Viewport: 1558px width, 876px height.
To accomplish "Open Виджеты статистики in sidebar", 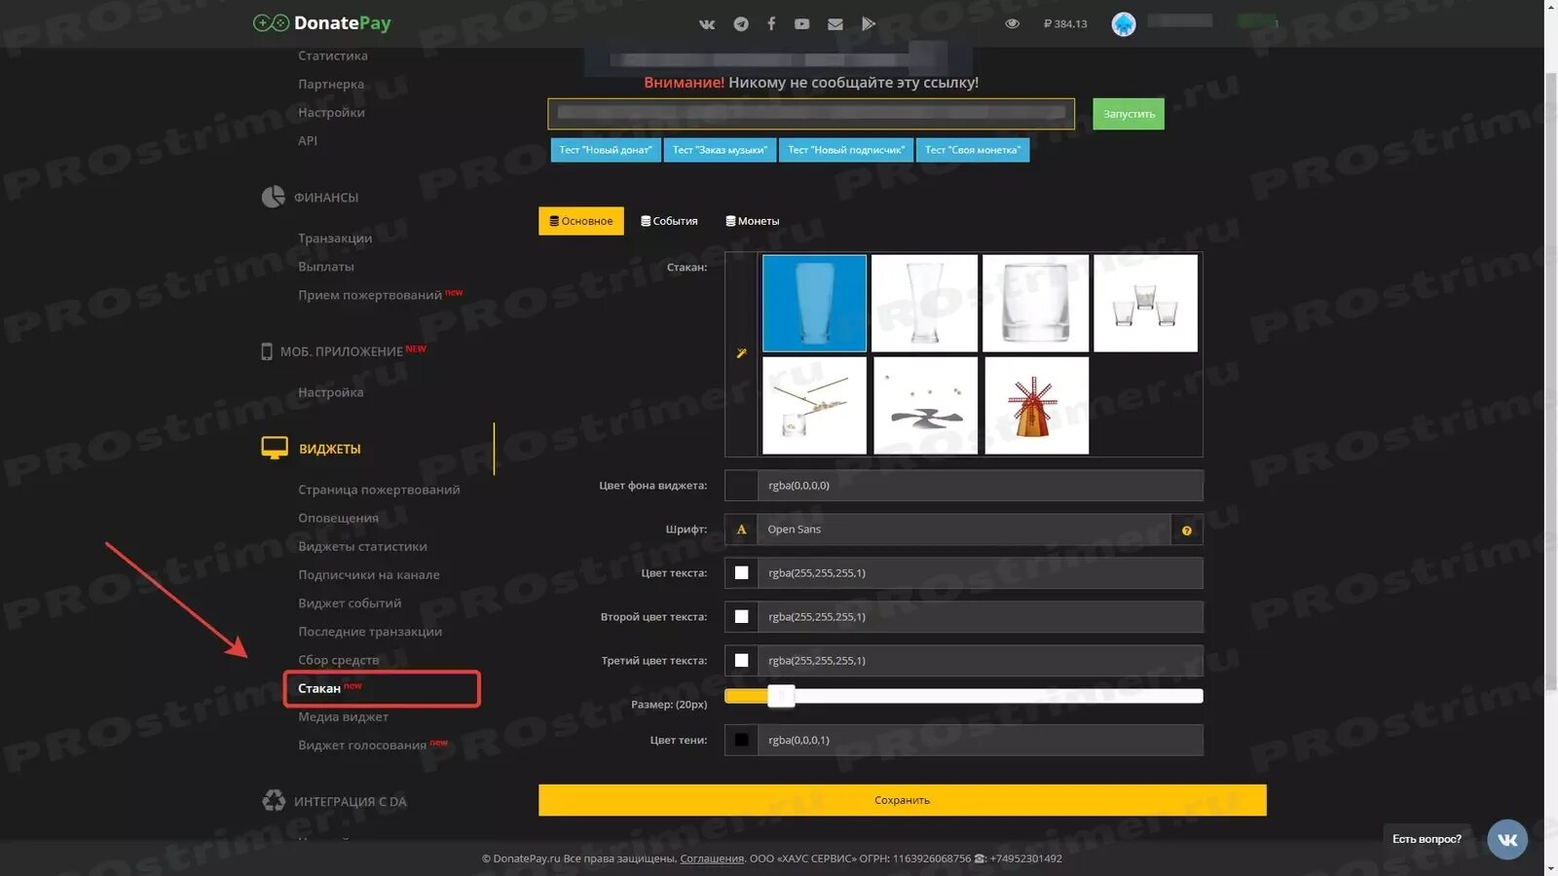I will click(x=362, y=546).
